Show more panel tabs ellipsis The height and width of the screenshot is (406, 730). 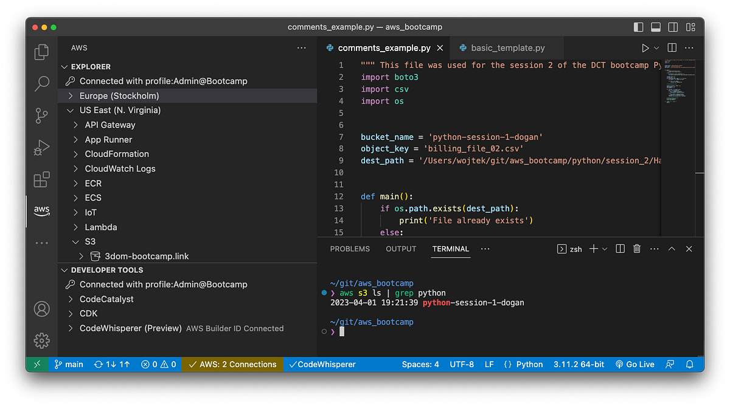coord(485,249)
